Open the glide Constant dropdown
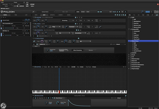 point(73,27)
